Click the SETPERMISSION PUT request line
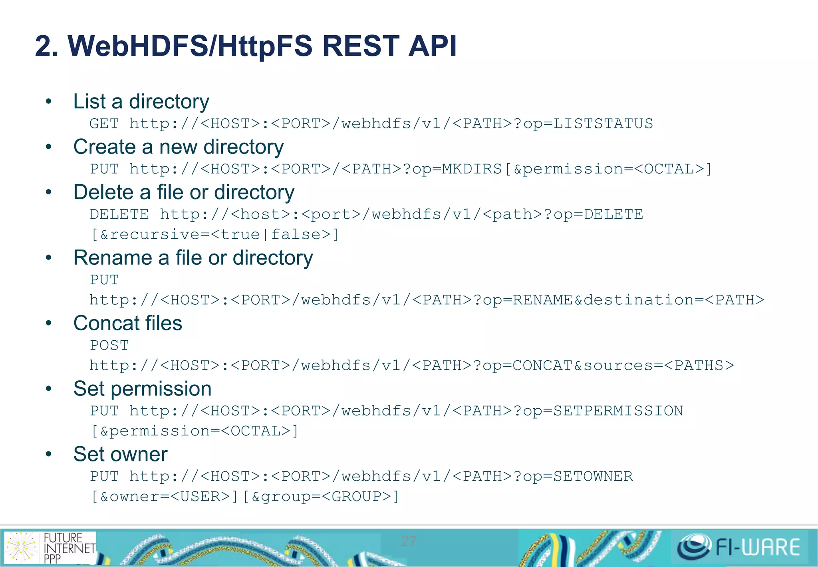This screenshot has width=818, height=567. tap(386, 411)
